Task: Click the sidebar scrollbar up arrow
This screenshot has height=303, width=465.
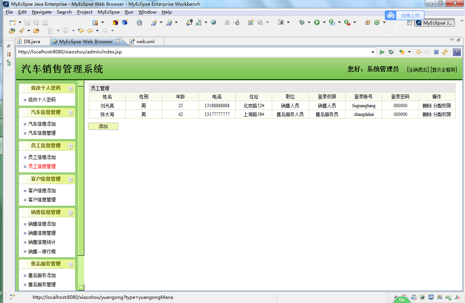Action: tap(81, 83)
